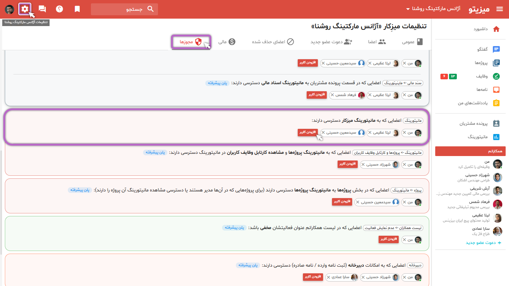
Task: Click the bookmark icon in the header
Action: [77, 9]
